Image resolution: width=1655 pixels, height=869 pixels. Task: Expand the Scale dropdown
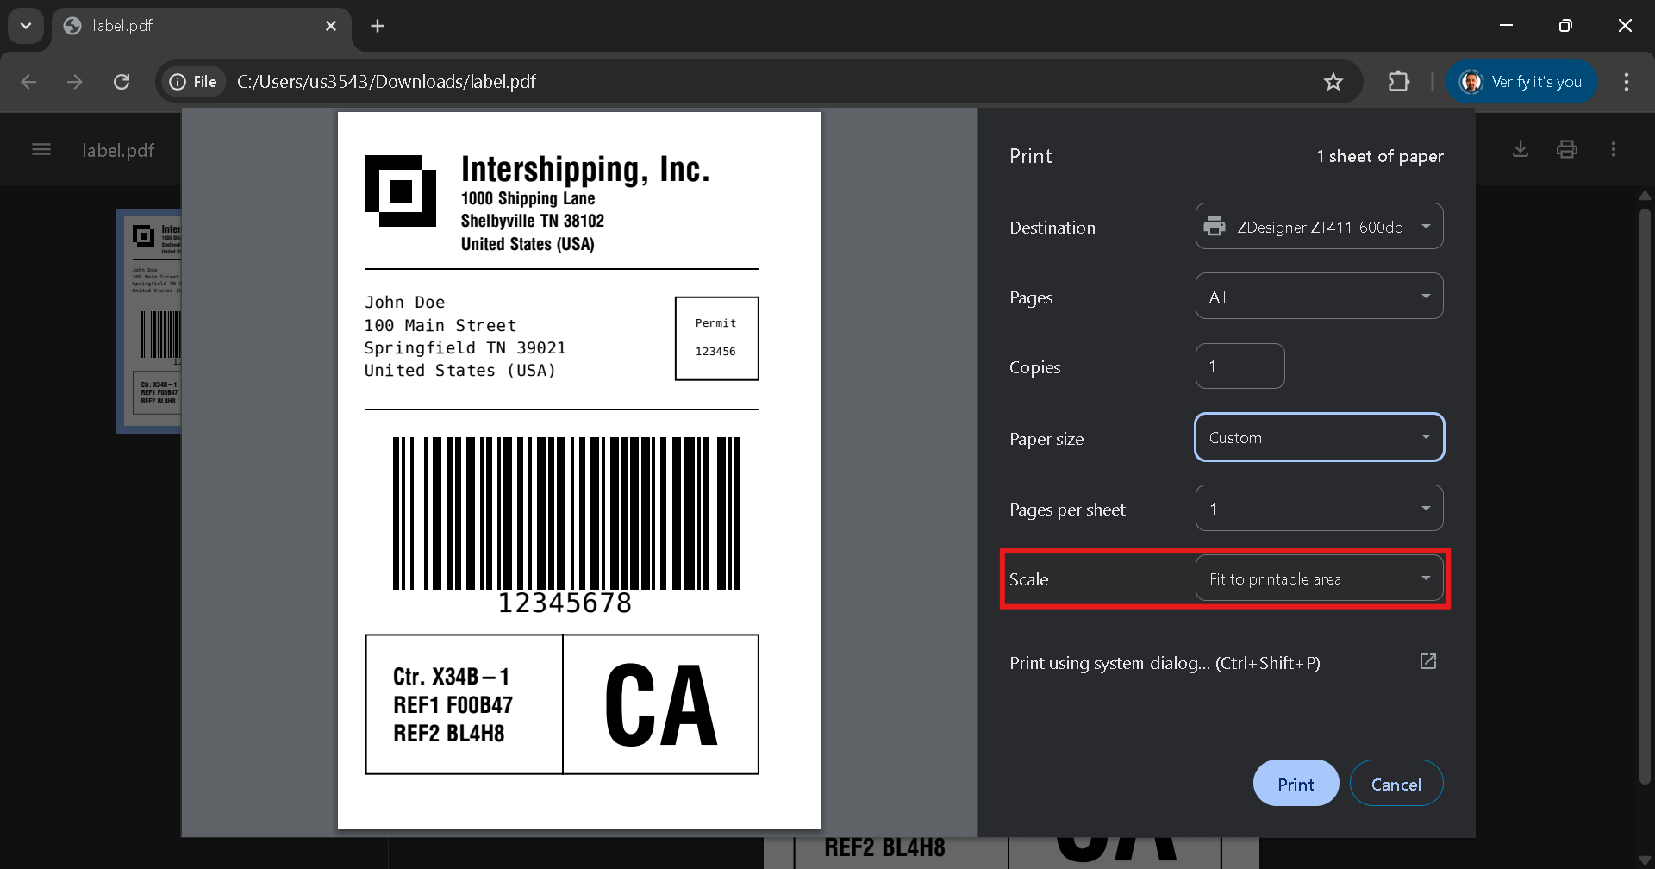(x=1319, y=578)
